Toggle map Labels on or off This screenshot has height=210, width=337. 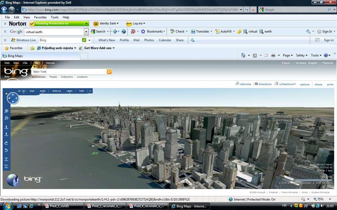(x=69, y=91)
